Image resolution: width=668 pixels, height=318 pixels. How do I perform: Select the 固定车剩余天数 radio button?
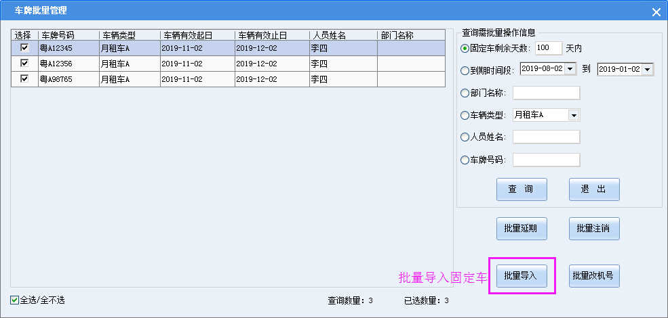pyautogui.click(x=465, y=49)
